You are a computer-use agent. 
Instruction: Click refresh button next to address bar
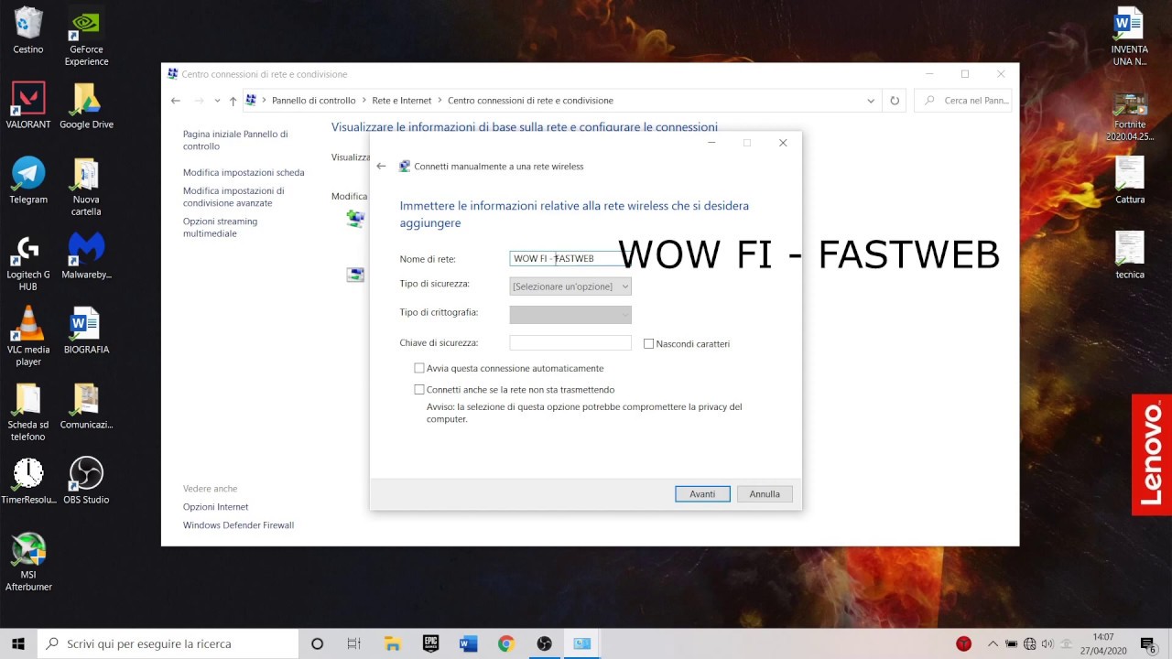(895, 101)
